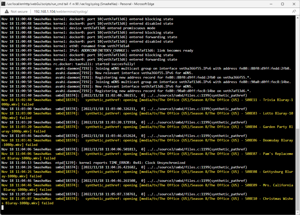
Task: Click the "device veth7af13d6 entered promiscuous mode" line
Action: coord(78,28)
